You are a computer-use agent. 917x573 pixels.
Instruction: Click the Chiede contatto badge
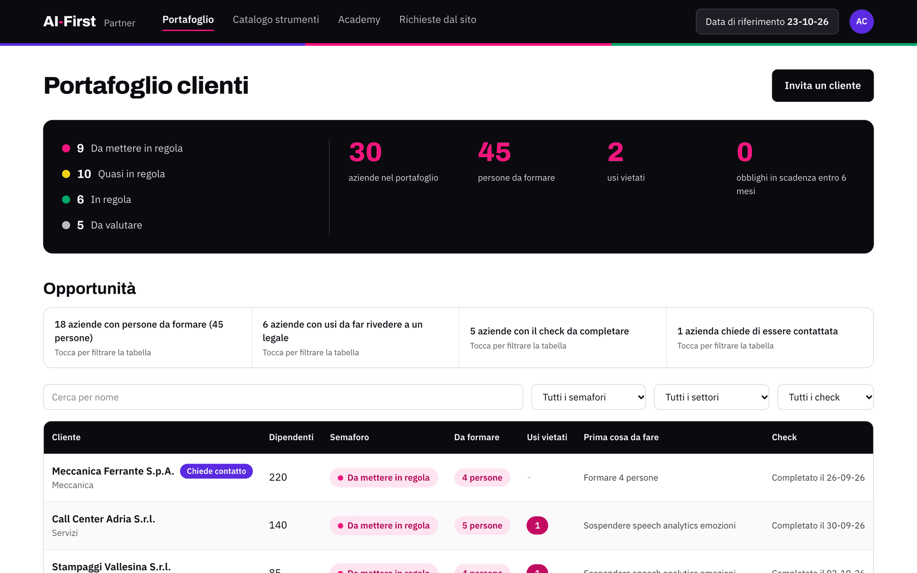tap(216, 471)
